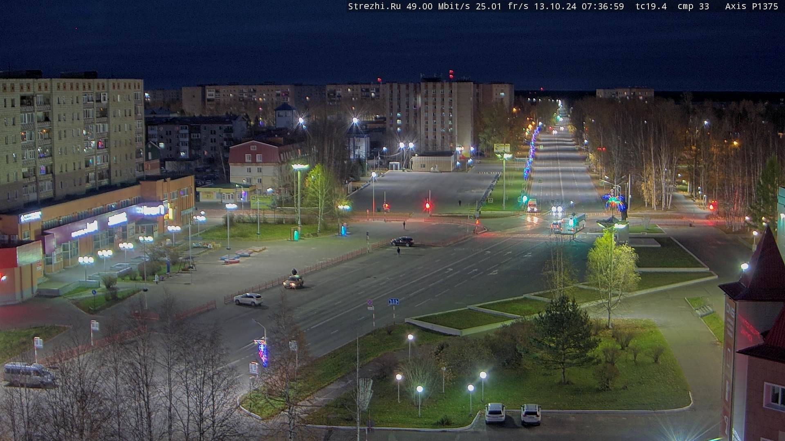Select the "tc19.4" overlay value
The width and height of the screenshot is (785, 441).
[x=651, y=7]
